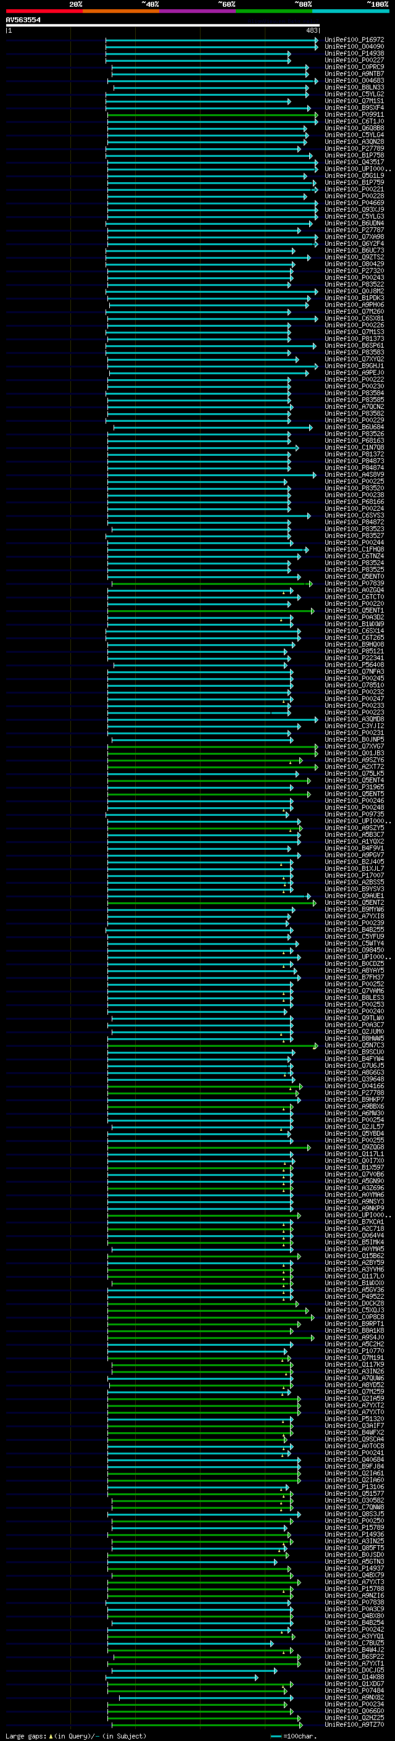Click the red 20% identity legend segment

click(44, 11)
